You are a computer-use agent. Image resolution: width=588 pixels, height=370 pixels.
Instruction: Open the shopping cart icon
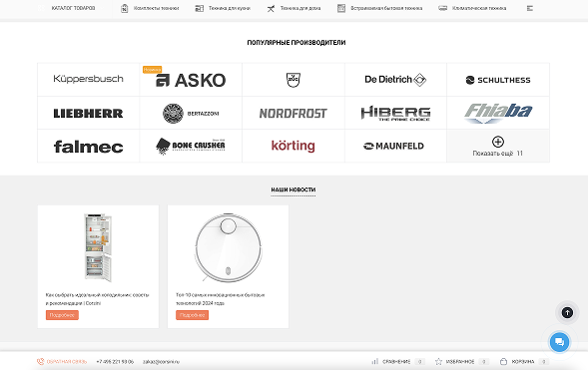(503, 361)
